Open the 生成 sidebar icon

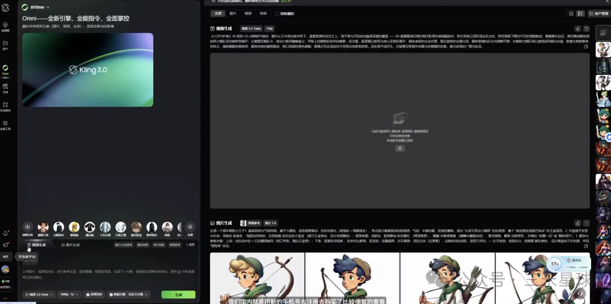click(x=6, y=88)
